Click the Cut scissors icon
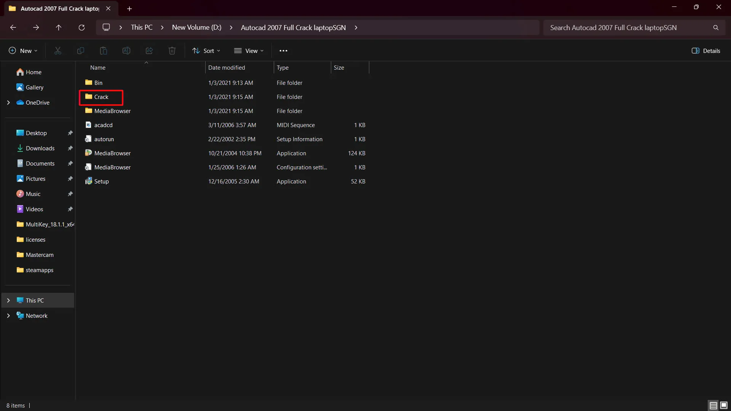 [x=58, y=51]
